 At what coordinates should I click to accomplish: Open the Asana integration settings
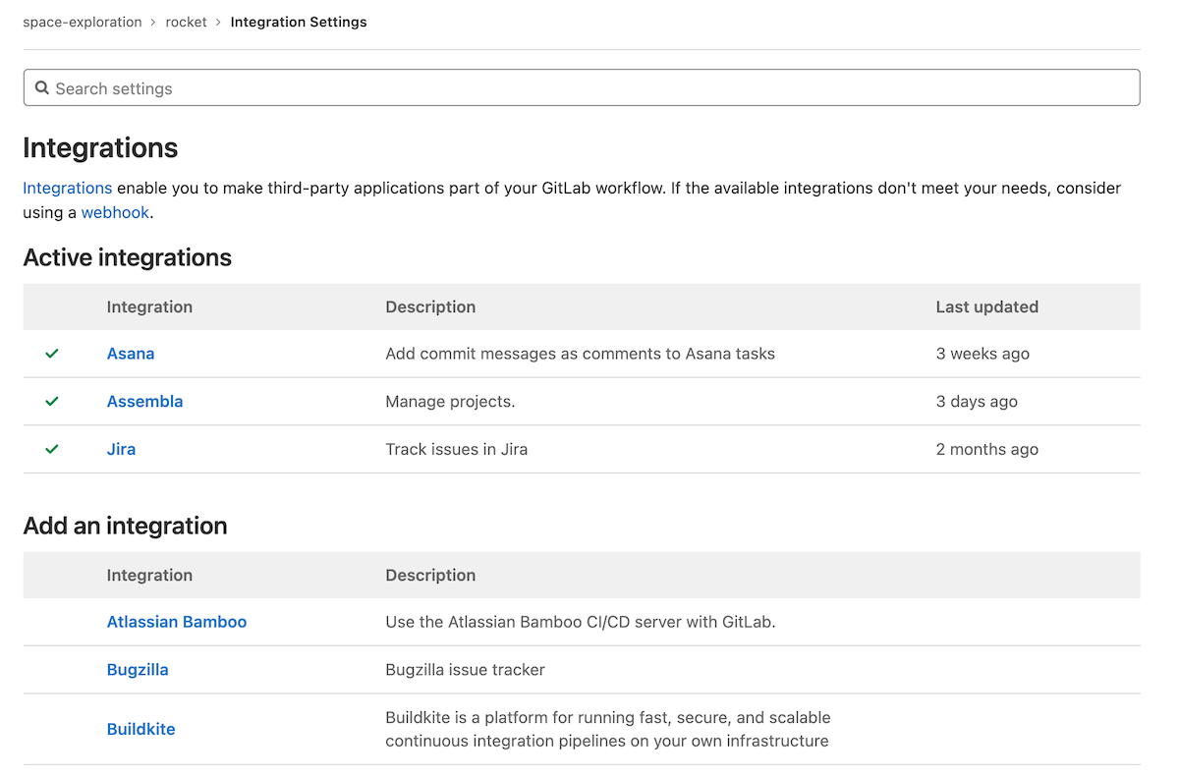tap(131, 353)
